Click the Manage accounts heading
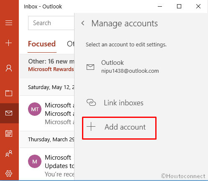The height and width of the screenshot is (181, 208). 125,23
